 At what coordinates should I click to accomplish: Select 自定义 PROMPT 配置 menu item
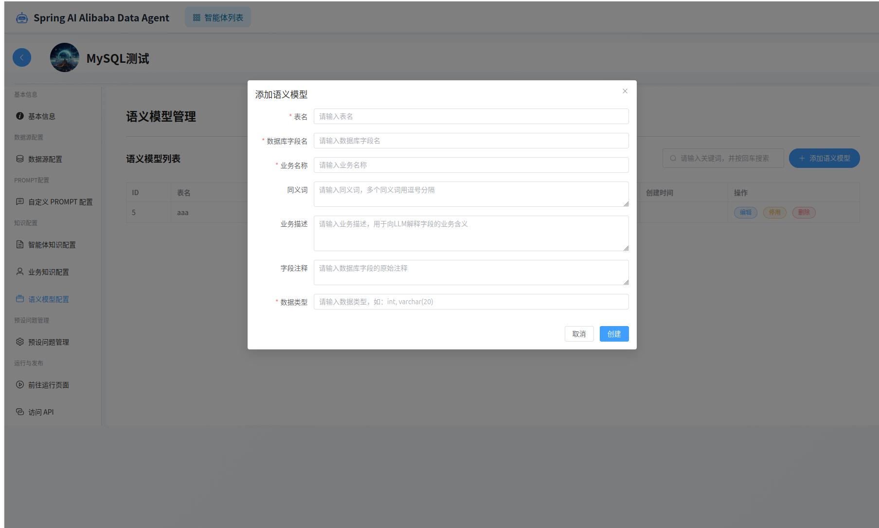60,202
